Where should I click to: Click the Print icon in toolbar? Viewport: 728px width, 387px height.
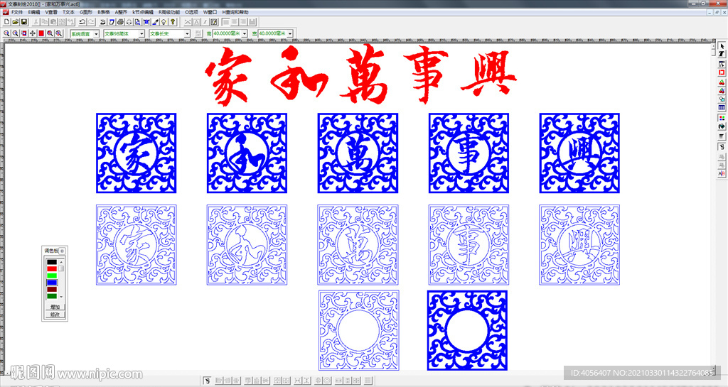click(120, 23)
